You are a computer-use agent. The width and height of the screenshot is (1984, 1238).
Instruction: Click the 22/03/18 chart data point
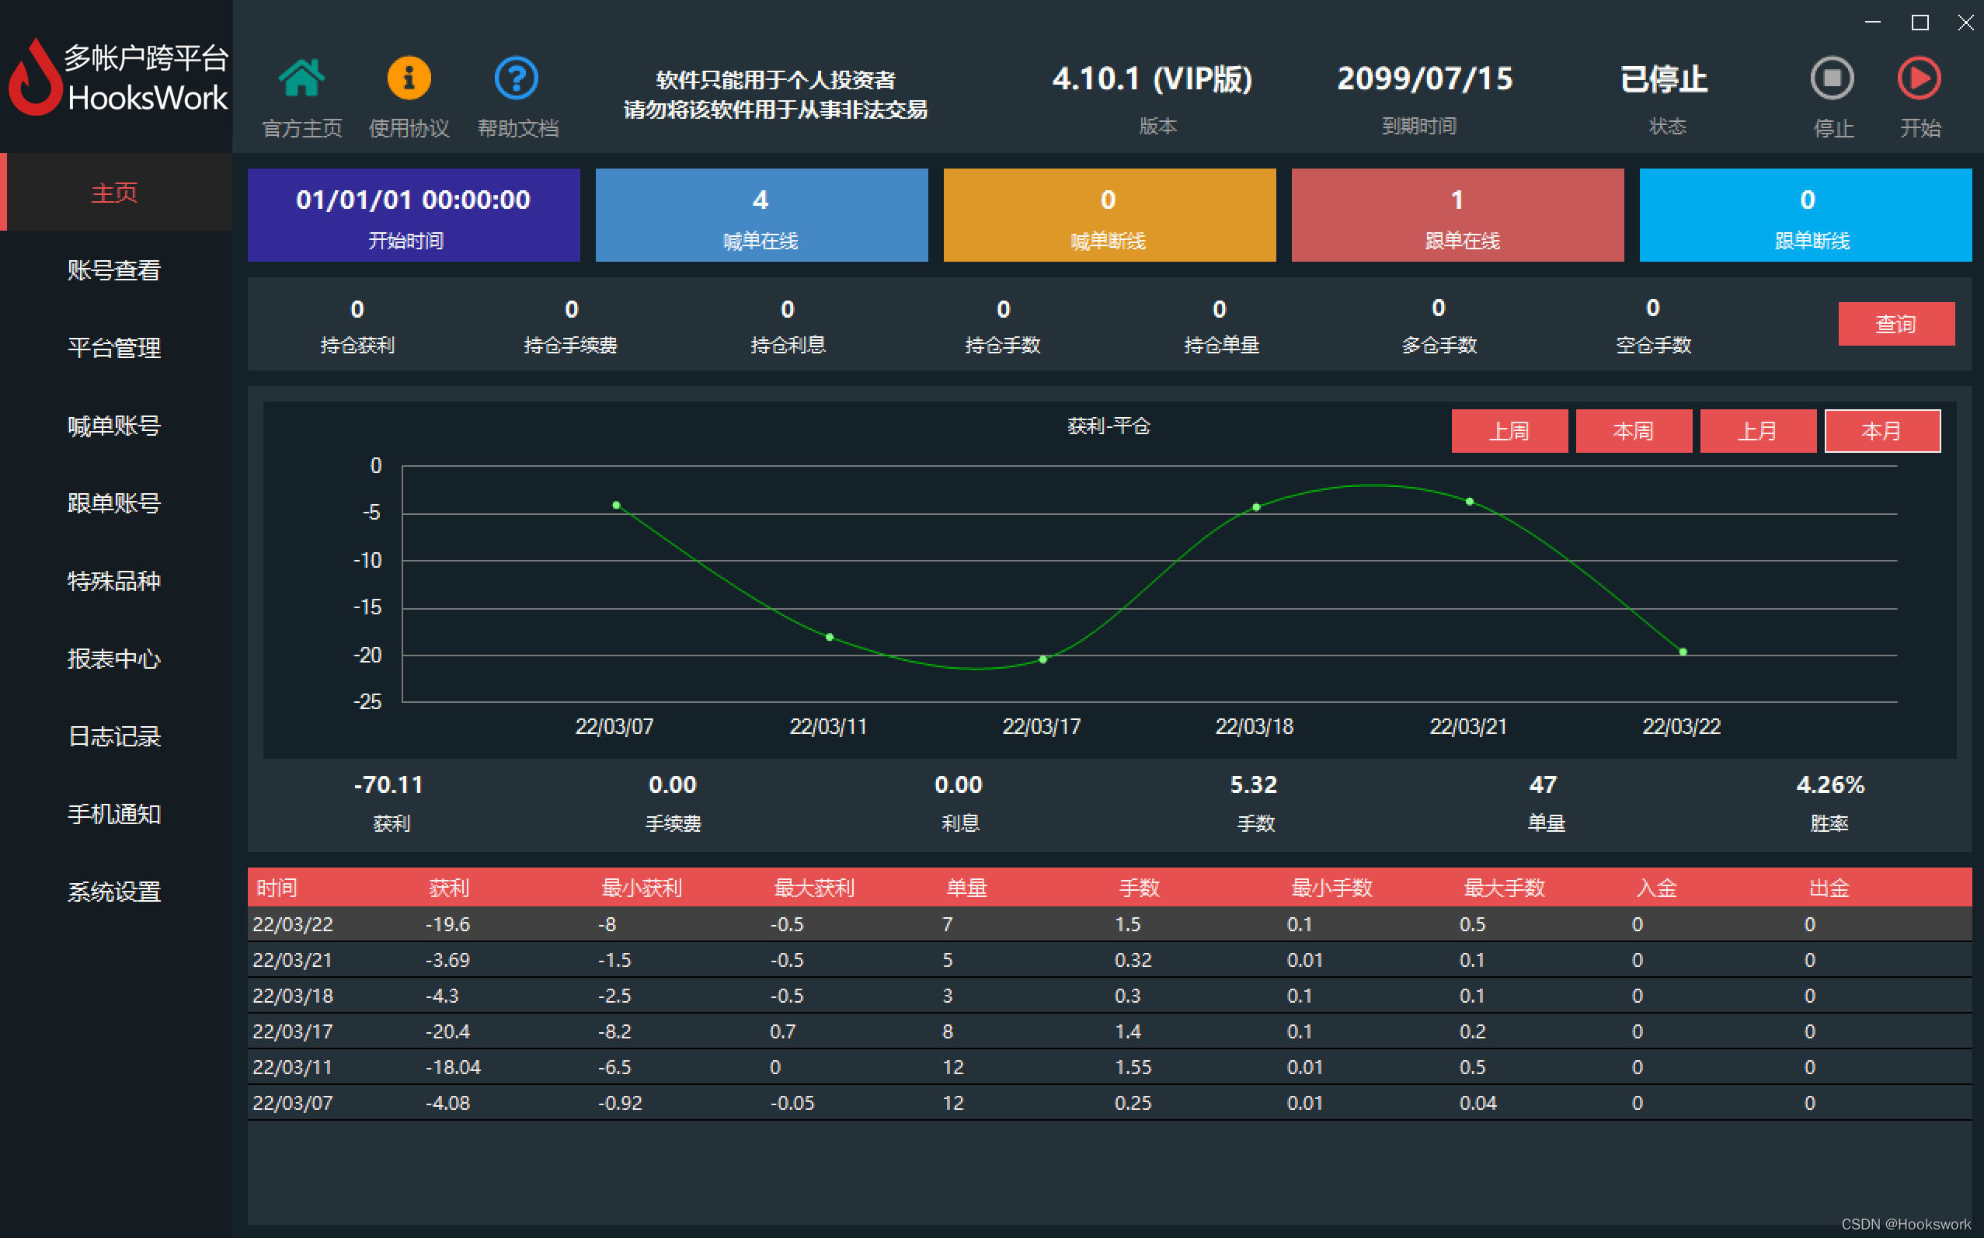pos(1256,507)
